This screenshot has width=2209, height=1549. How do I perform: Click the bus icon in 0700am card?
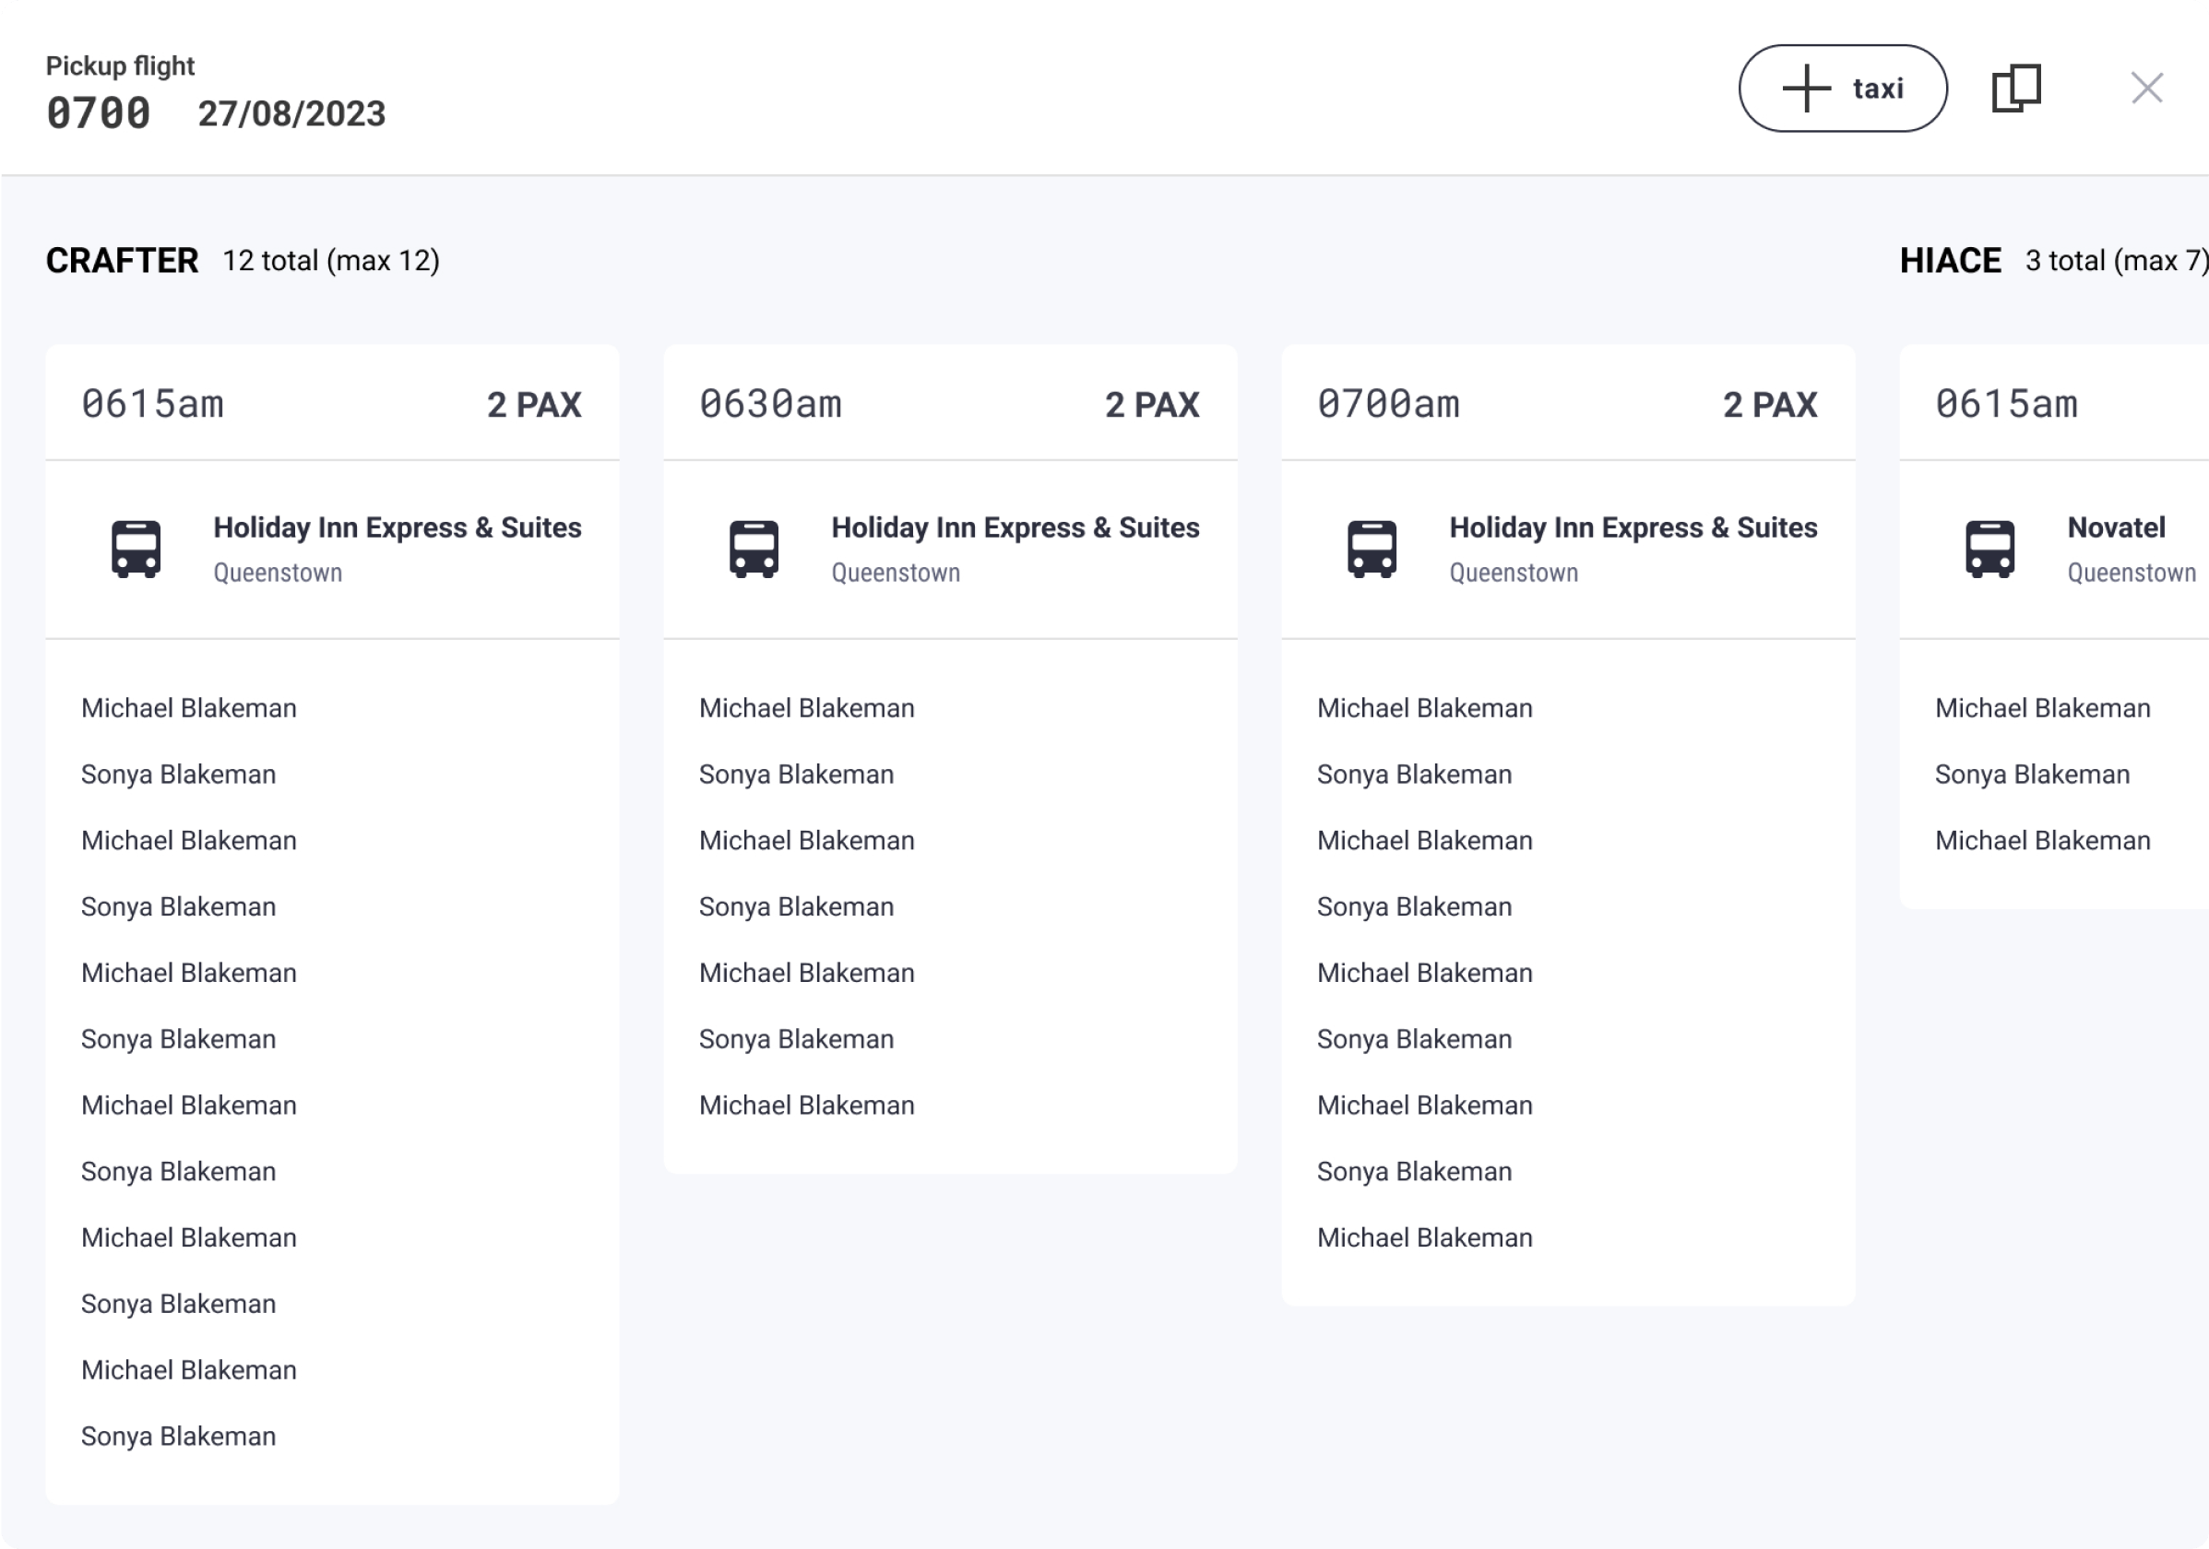[1371, 549]
